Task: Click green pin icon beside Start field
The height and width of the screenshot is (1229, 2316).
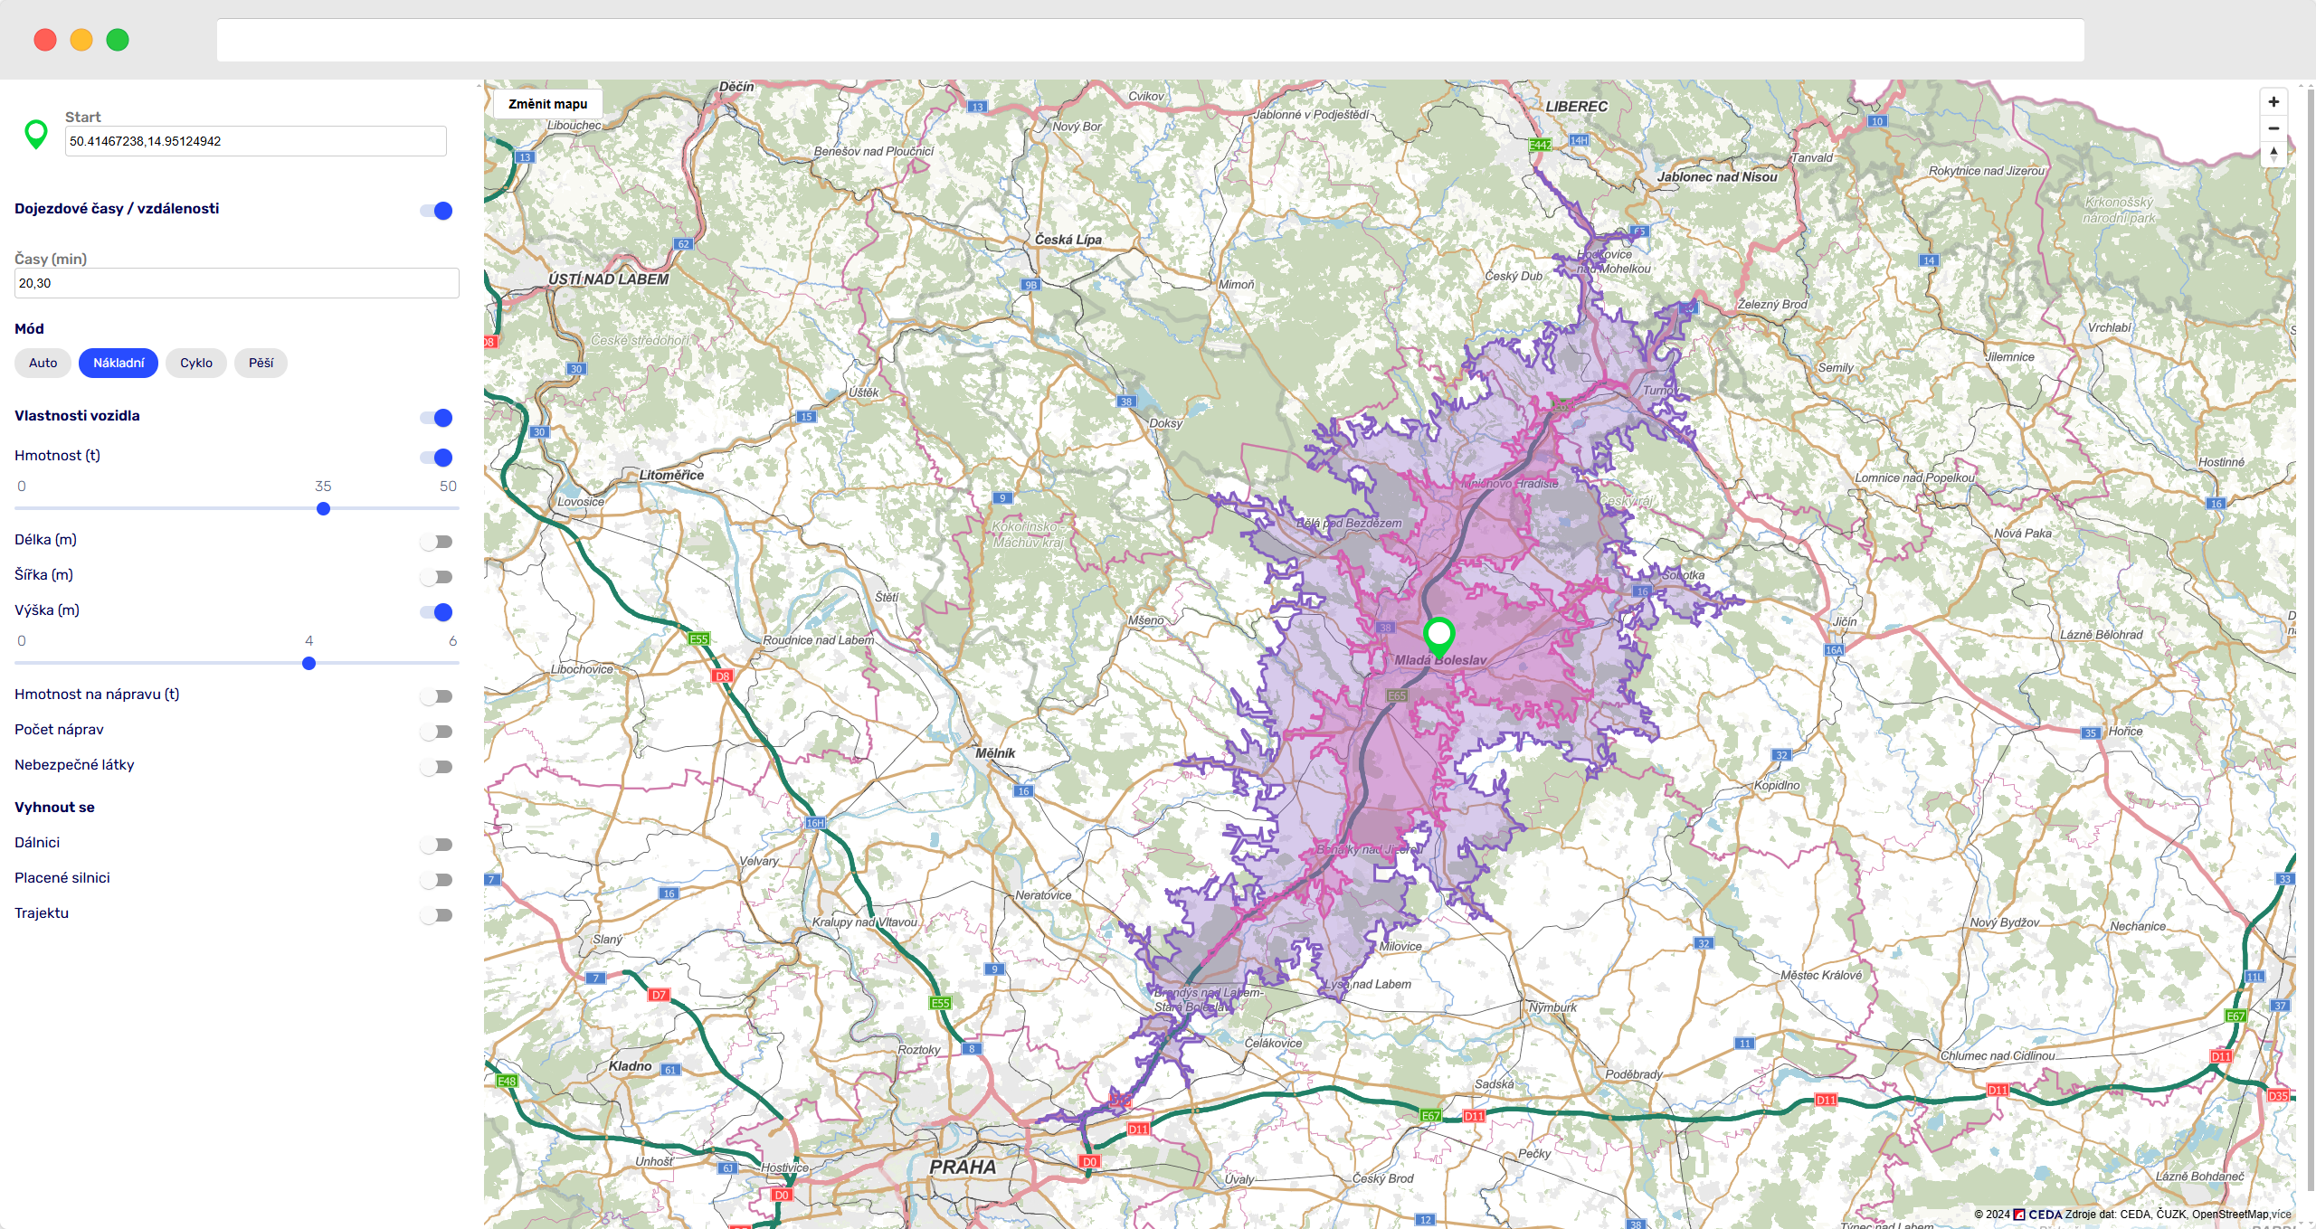Action: tap(36, 135)
